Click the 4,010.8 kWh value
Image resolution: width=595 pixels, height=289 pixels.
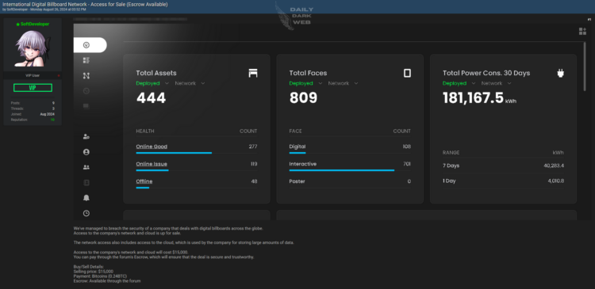pyautogui.click(x=556, y=181)
